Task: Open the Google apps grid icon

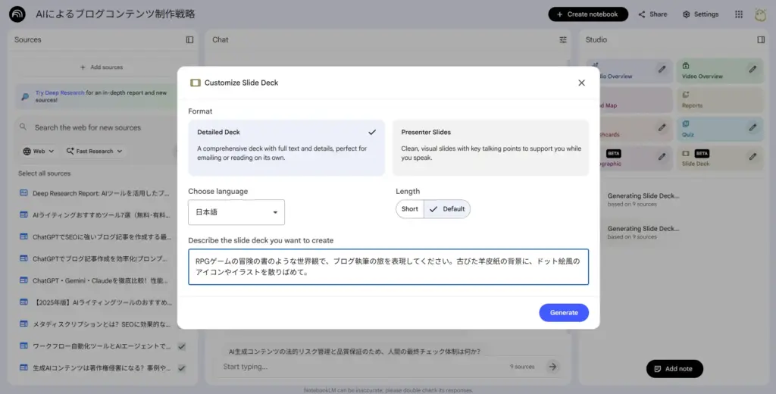Action: point(739,14)
